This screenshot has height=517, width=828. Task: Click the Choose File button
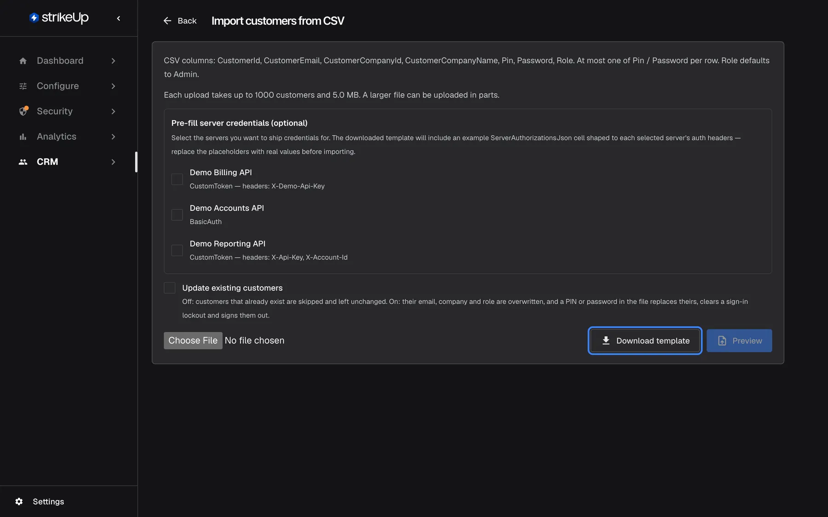(x=193, y=341)
